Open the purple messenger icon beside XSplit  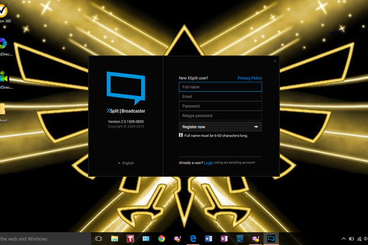coord(255,239)
